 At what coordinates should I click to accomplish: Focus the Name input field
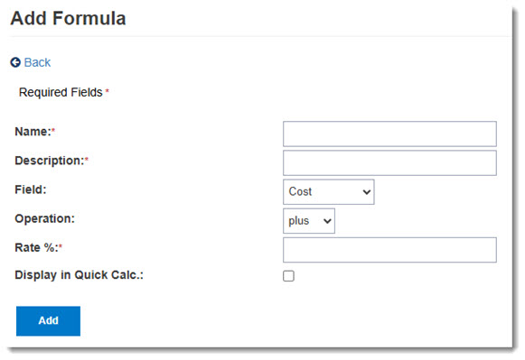389,134
